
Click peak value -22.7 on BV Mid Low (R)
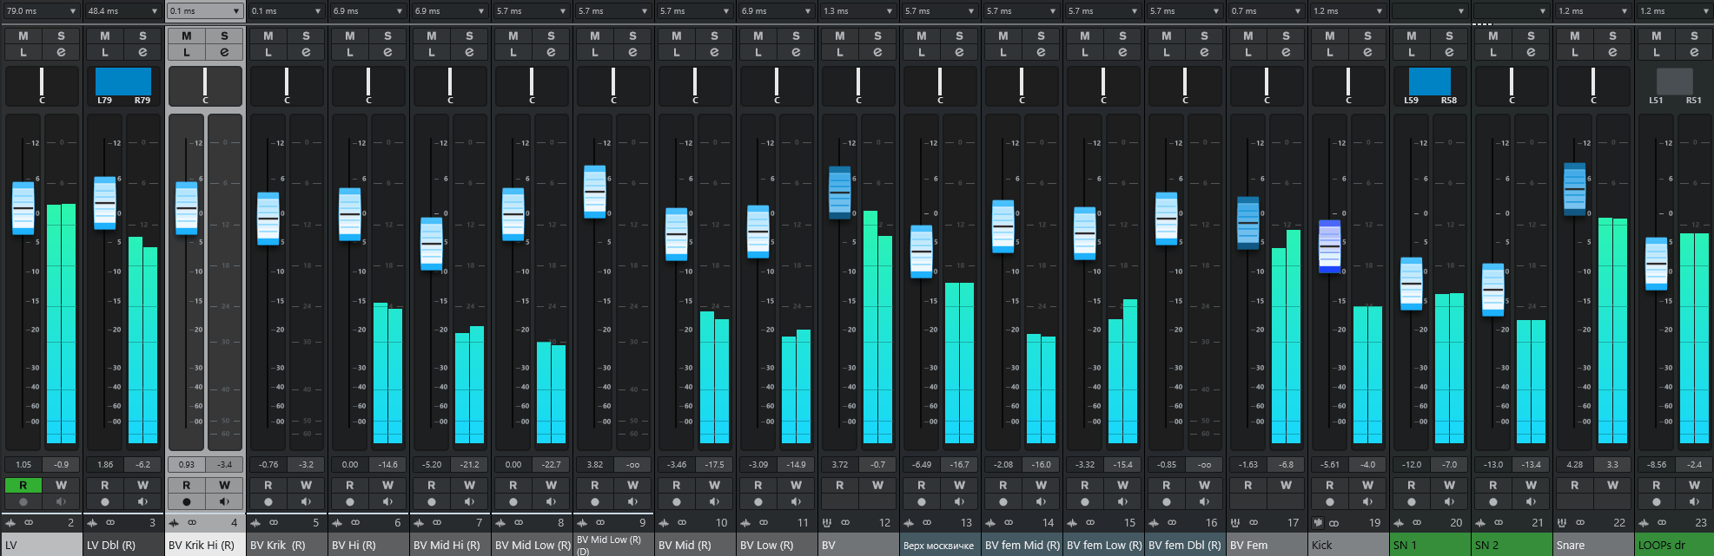[x=551, y=465]
